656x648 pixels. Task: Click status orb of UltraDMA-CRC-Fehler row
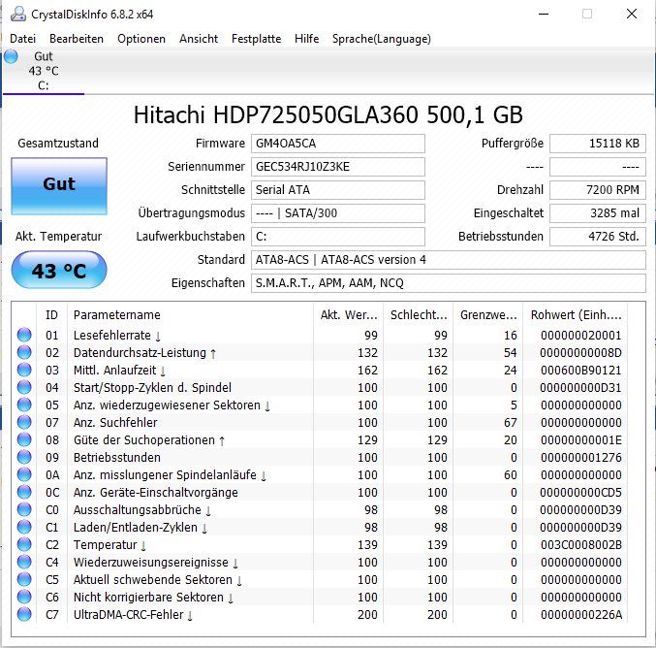pos(24,614)
